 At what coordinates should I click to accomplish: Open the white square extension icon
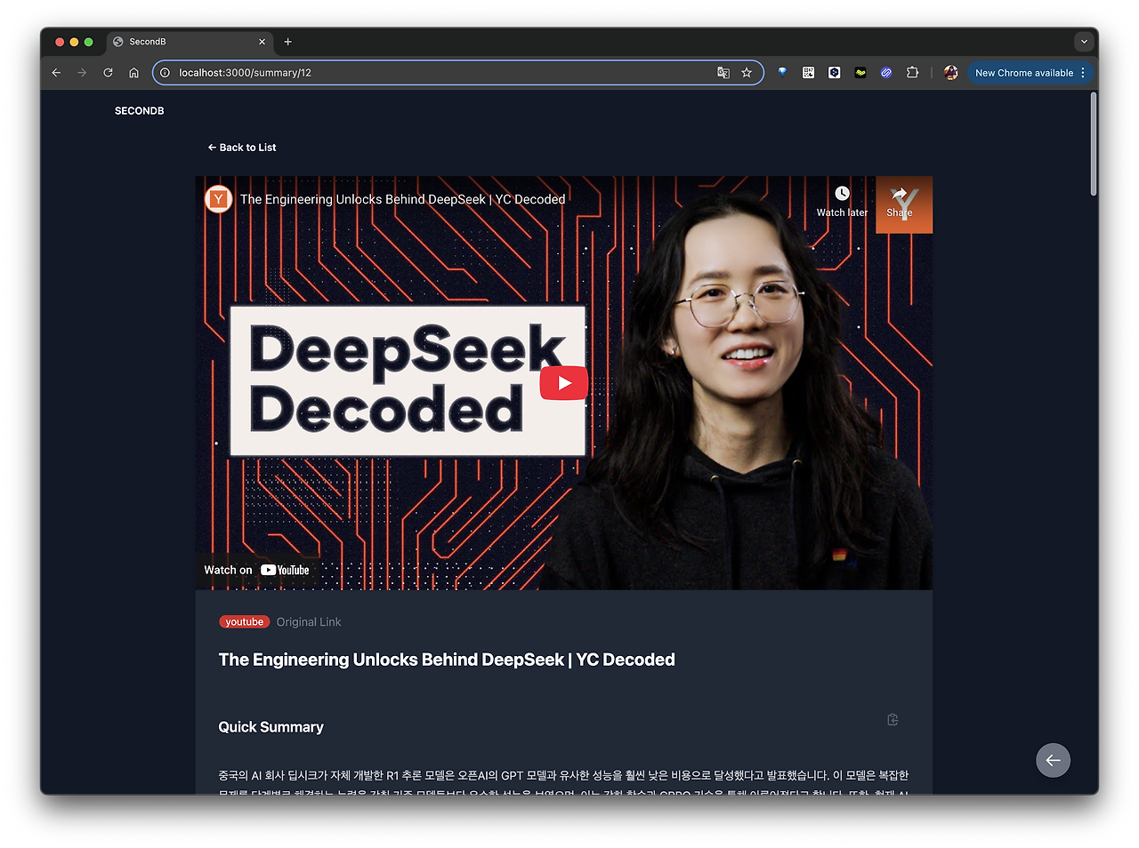tap(834, 73)
